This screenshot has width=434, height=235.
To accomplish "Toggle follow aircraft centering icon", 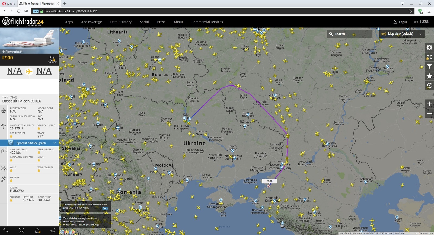I will (21, 231).
